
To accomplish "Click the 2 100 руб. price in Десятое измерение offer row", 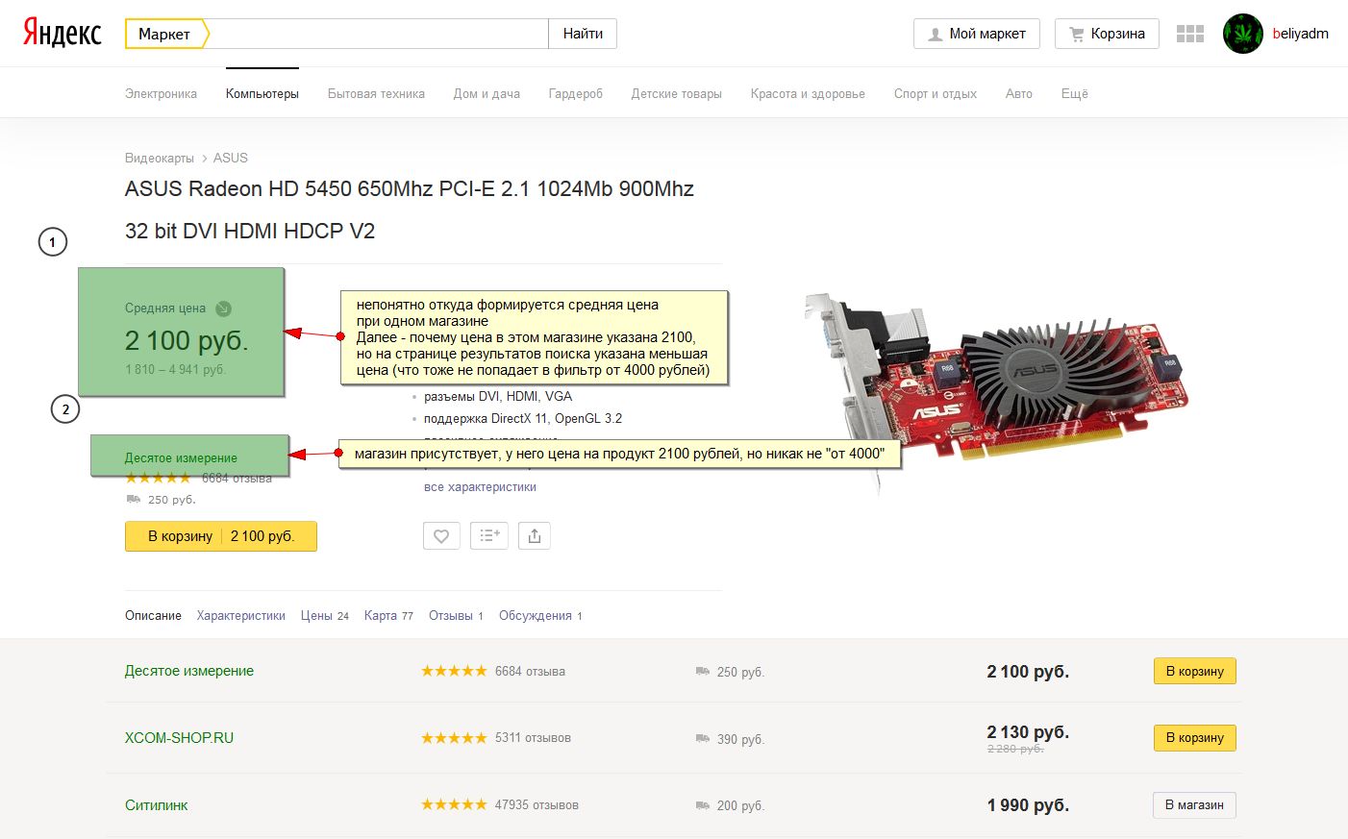I will tap(1028, 672).
